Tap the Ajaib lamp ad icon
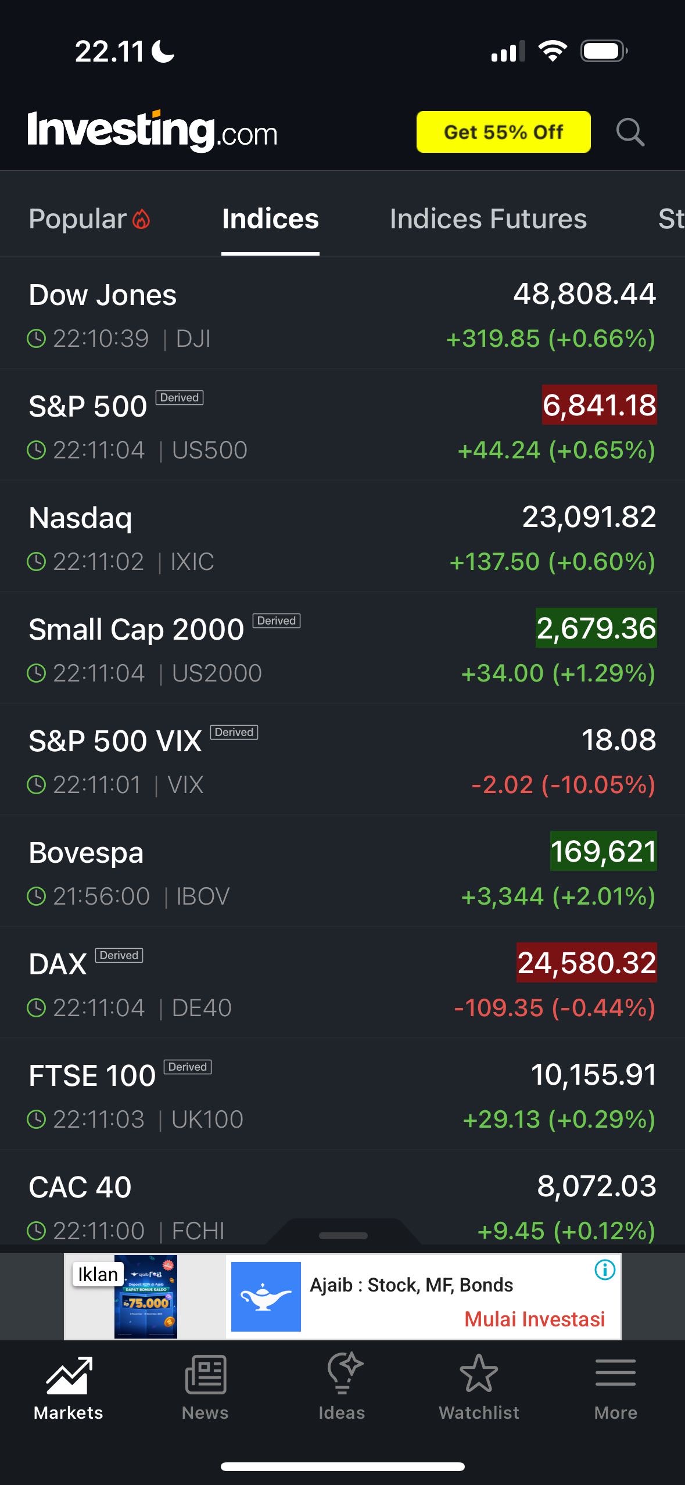This screenshot has height=1485, width=685. pos(266,1297)
